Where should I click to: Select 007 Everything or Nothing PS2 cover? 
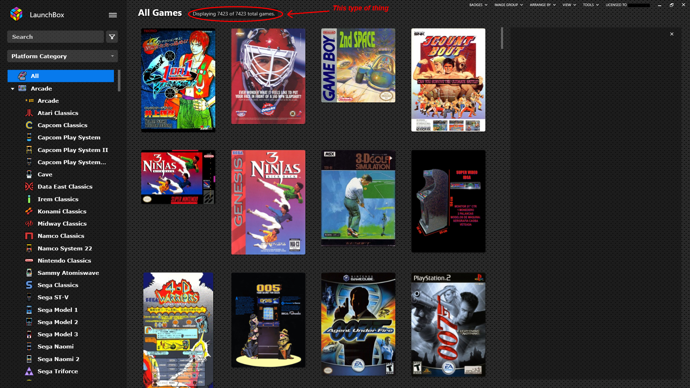[448, 324]
